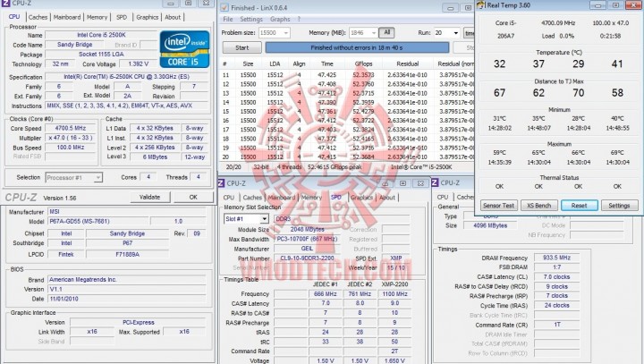This screenshot has width=644, height=364.
Task: Click time value 47.415 in LinX row 20
Action: pos(327,157)
